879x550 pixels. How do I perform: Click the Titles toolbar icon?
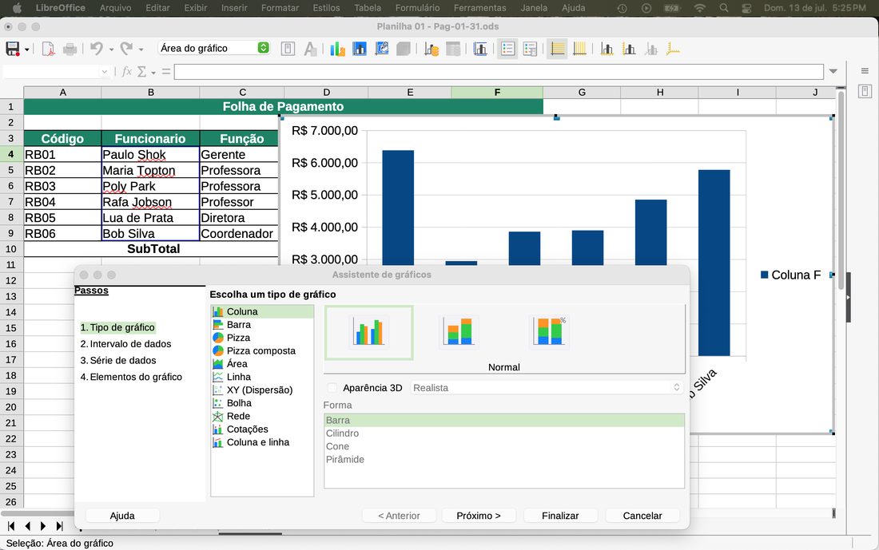[480, 49]
